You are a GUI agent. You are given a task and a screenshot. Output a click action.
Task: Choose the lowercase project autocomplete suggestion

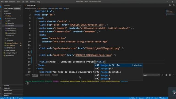pos(119,79)
